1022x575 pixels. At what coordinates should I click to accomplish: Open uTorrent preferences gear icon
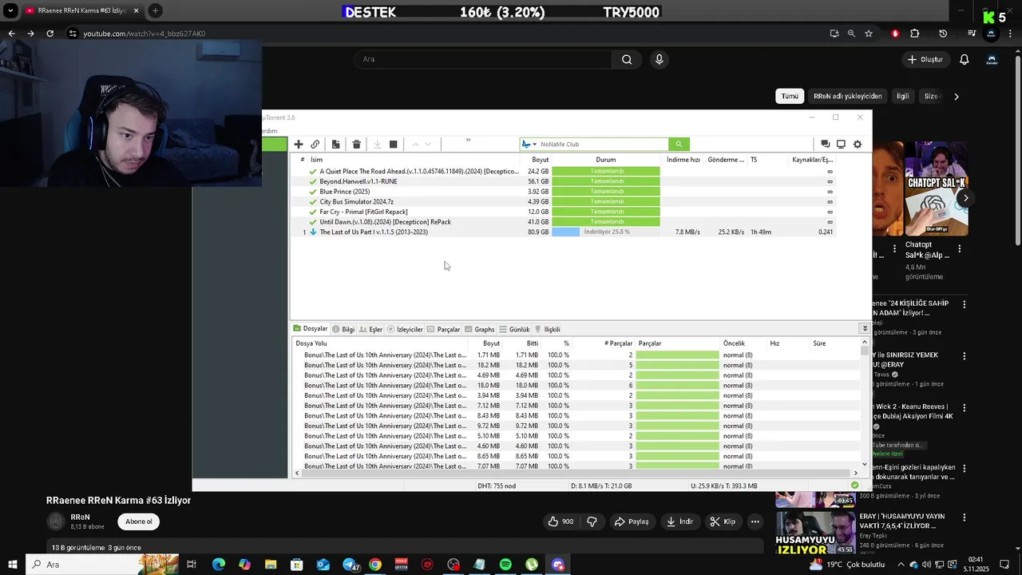858,145
